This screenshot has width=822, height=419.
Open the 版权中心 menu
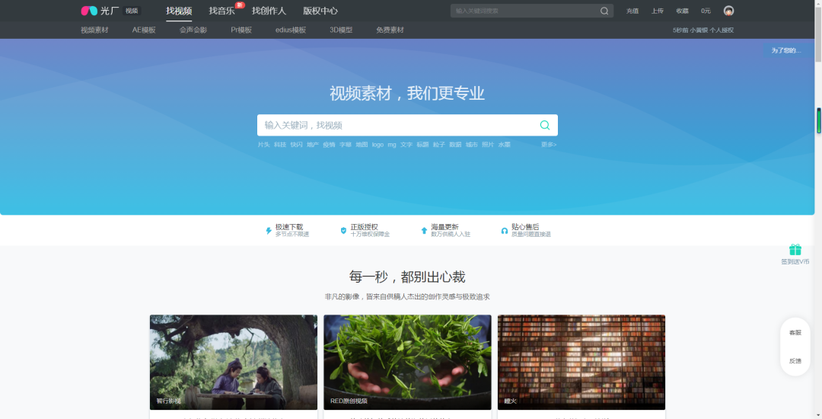coord(320,11)
